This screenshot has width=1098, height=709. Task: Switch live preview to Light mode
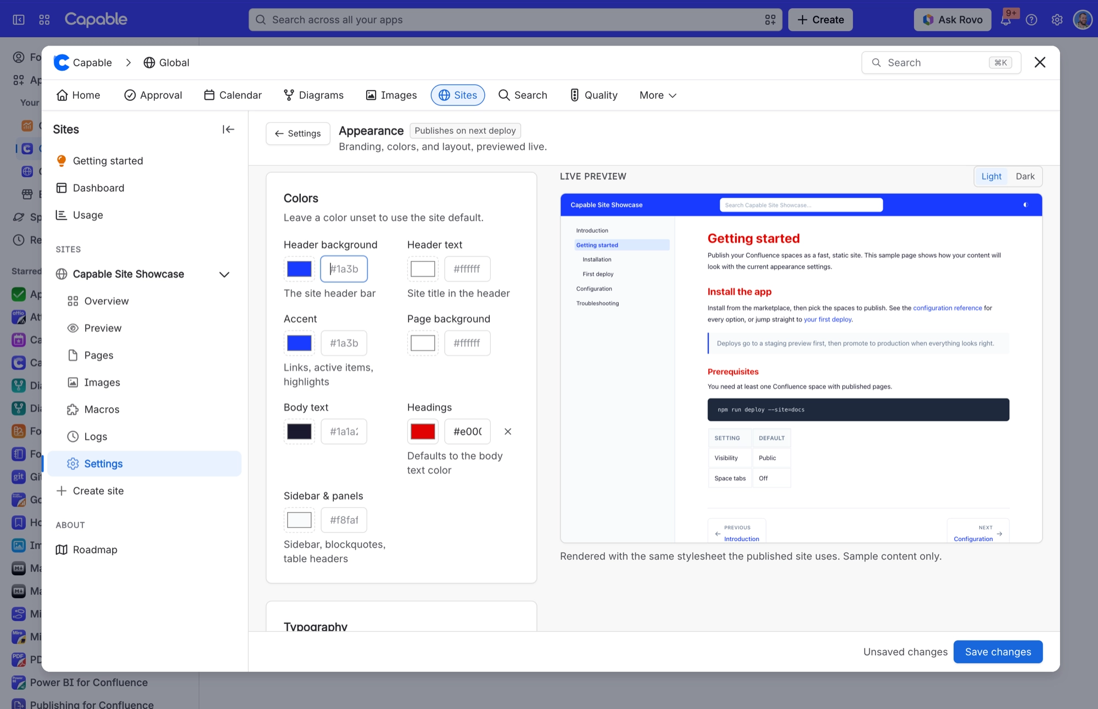click(x=991, y=176)
